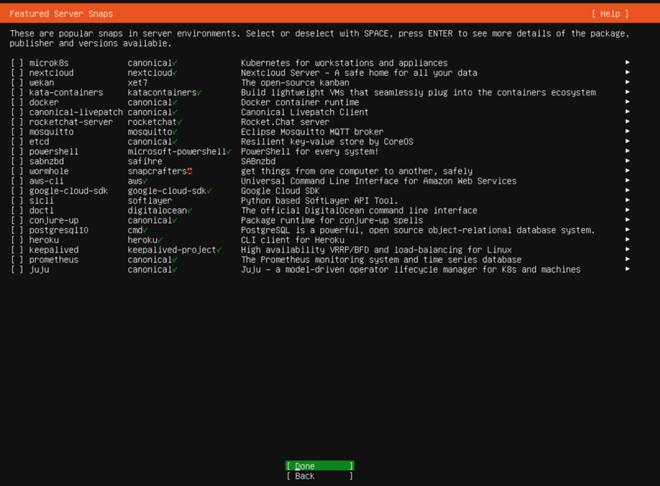Open details arrow on the juju row
660x486 pixels.
(x=627, y=269)
